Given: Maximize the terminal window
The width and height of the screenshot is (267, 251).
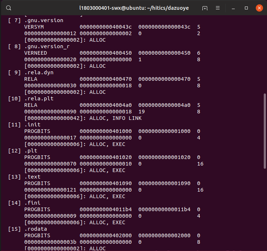Looking at the screenshot, I should tap(246, 8).
